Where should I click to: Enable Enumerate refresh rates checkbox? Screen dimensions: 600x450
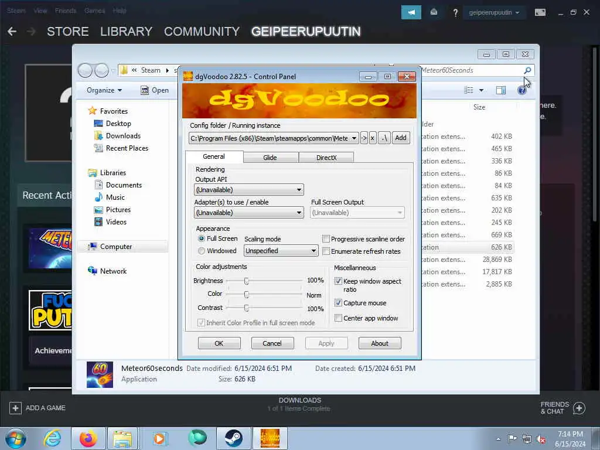326,251
